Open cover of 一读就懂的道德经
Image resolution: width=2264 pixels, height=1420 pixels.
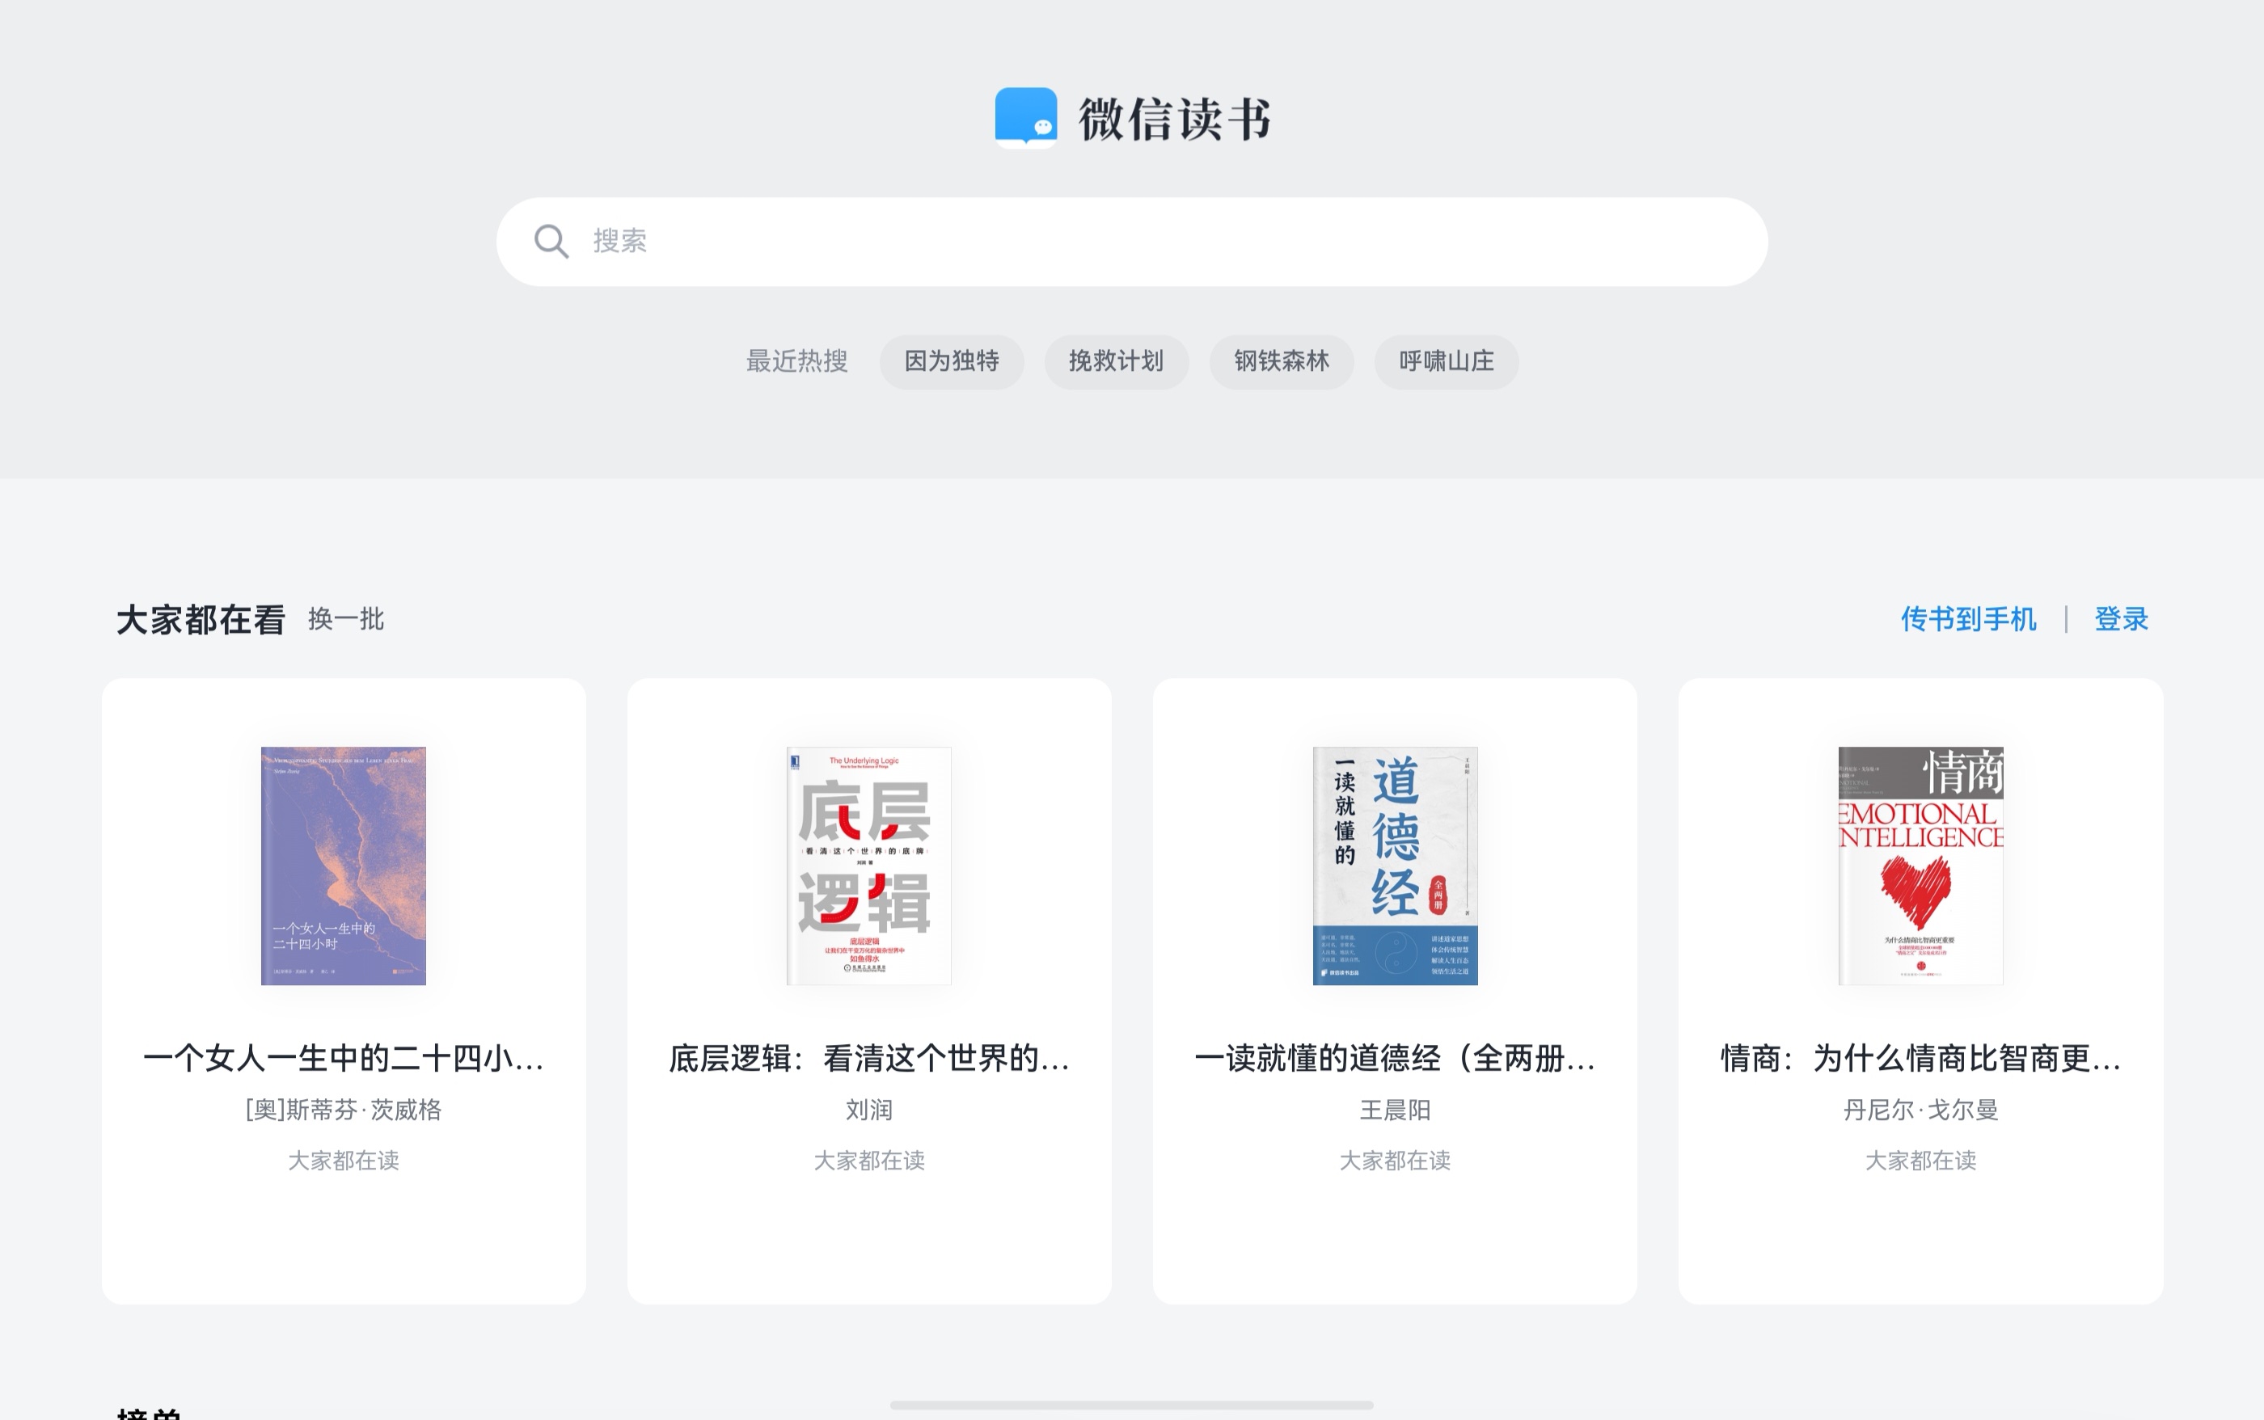pos(1395,866)
